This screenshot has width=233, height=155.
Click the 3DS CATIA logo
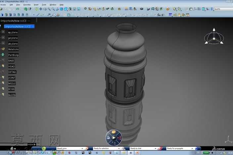tap(218, 149)
